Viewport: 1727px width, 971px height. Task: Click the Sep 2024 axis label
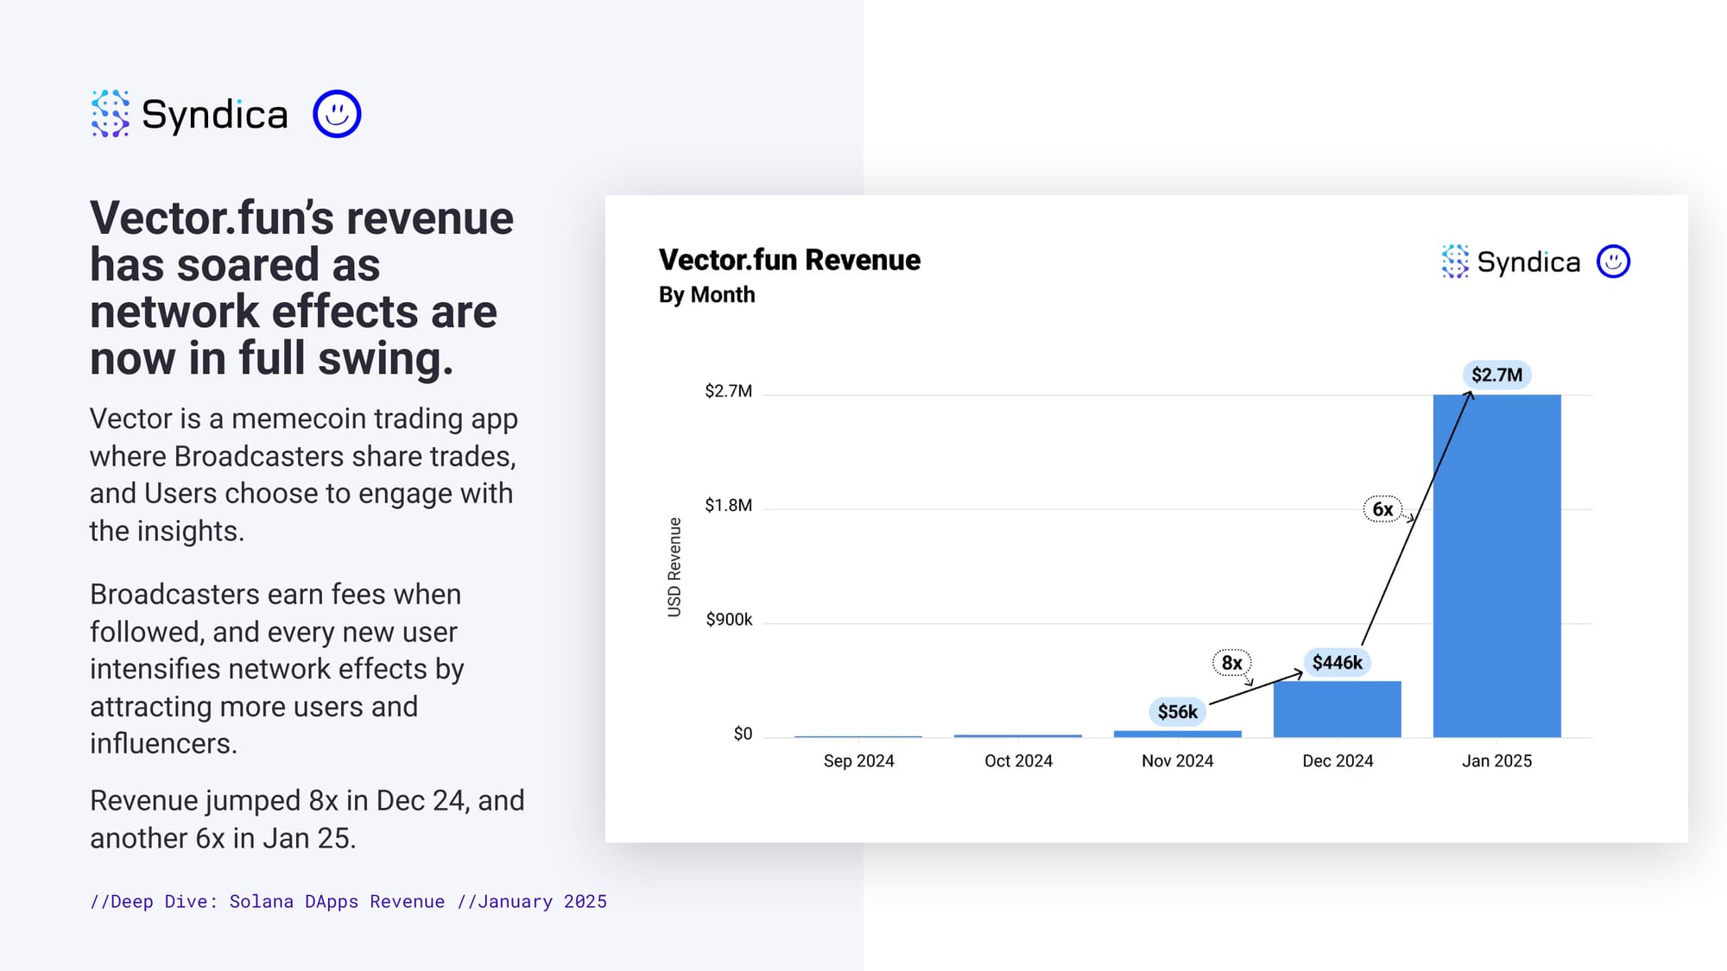coord(858,760)
